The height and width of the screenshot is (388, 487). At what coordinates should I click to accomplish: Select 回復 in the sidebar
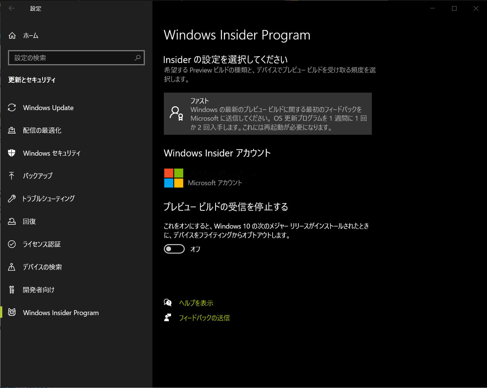tap(76, 221)
